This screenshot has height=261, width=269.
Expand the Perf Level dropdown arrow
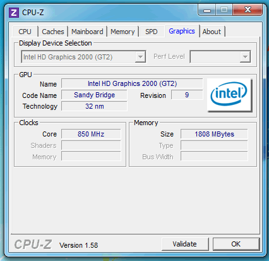(245, 57)
